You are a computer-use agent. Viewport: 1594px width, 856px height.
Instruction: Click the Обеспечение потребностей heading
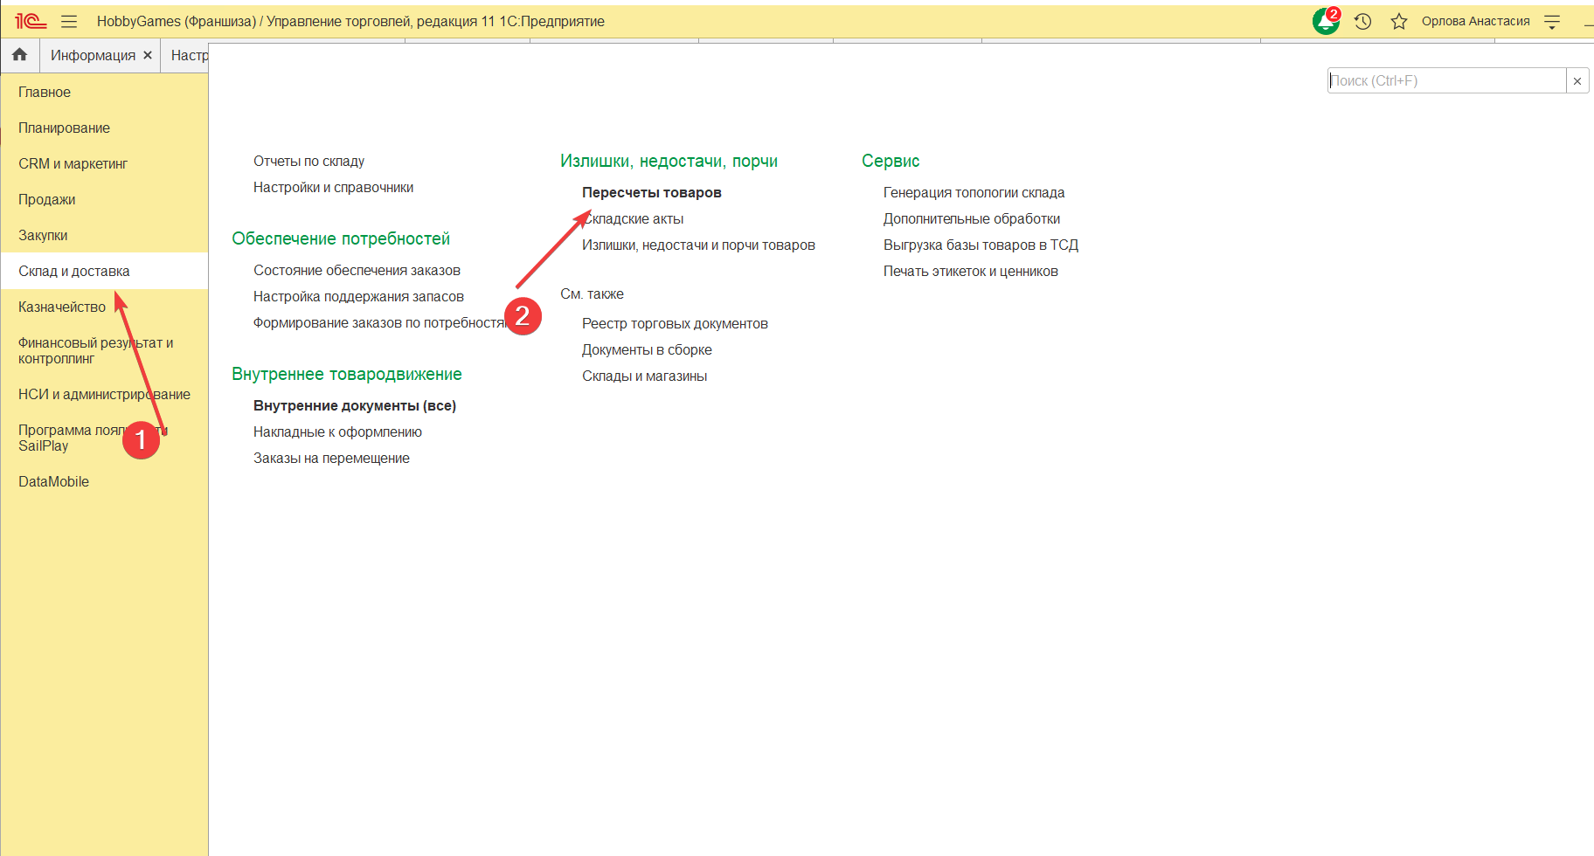tap(341, 238)
